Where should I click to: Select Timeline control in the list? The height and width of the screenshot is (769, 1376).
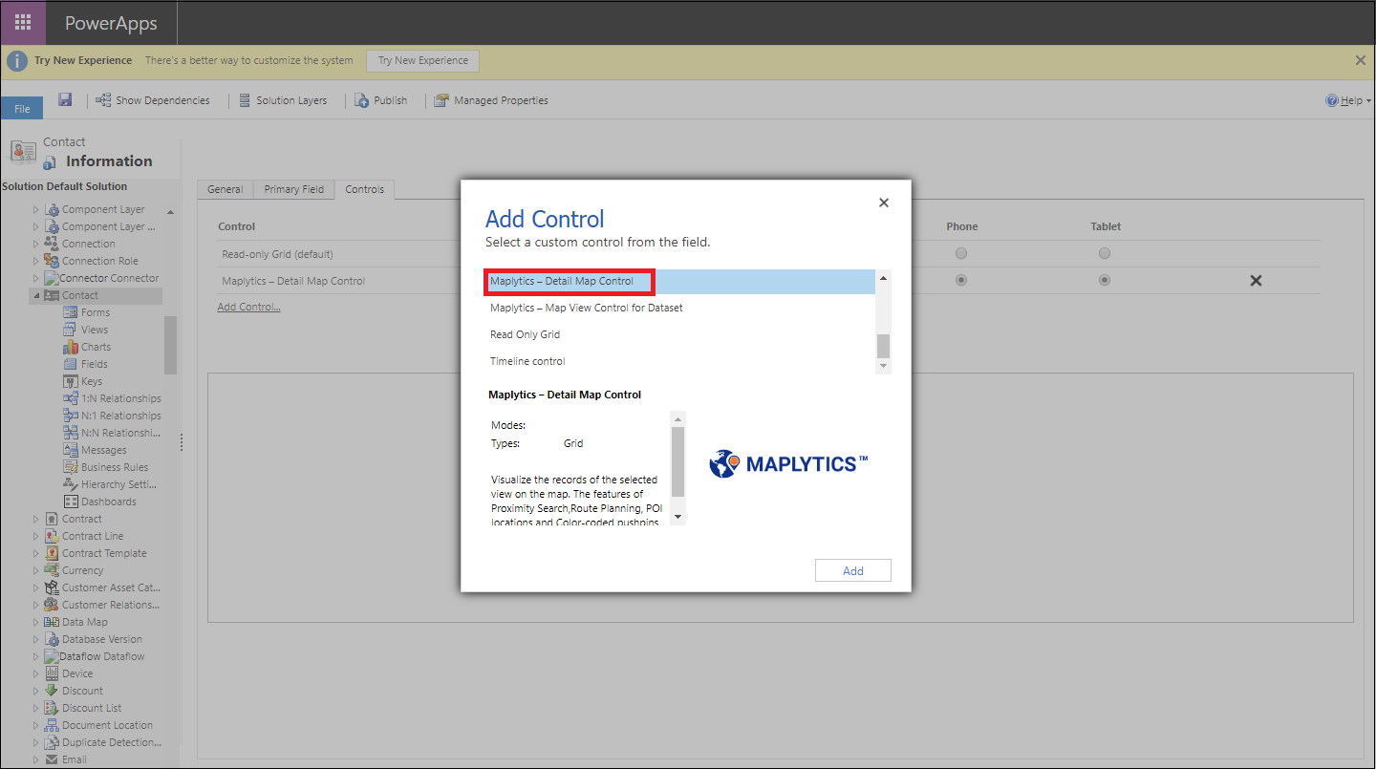pyautogui.click(x=680, y=361)
